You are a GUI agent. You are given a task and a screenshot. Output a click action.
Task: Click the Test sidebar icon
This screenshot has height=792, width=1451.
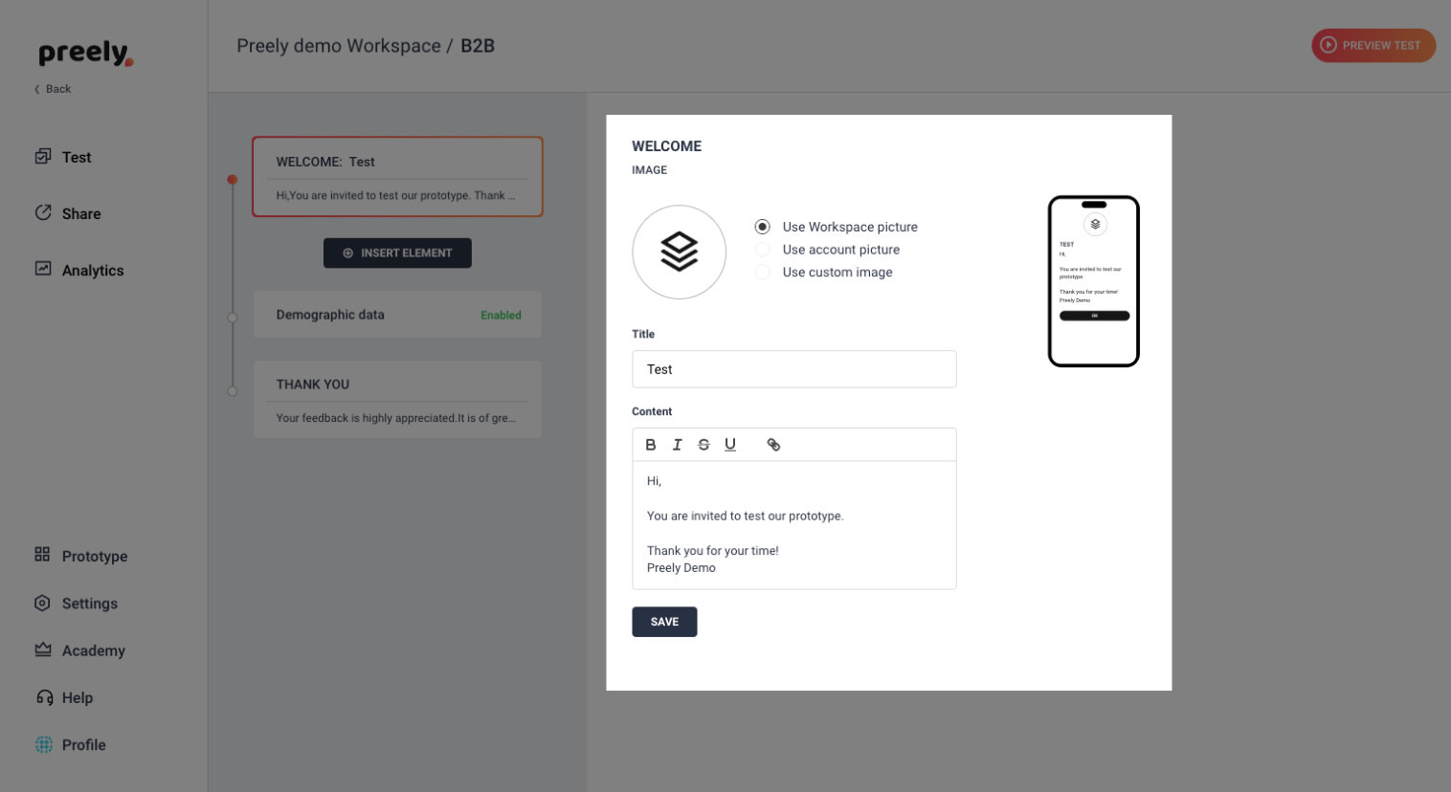point(43,156)
